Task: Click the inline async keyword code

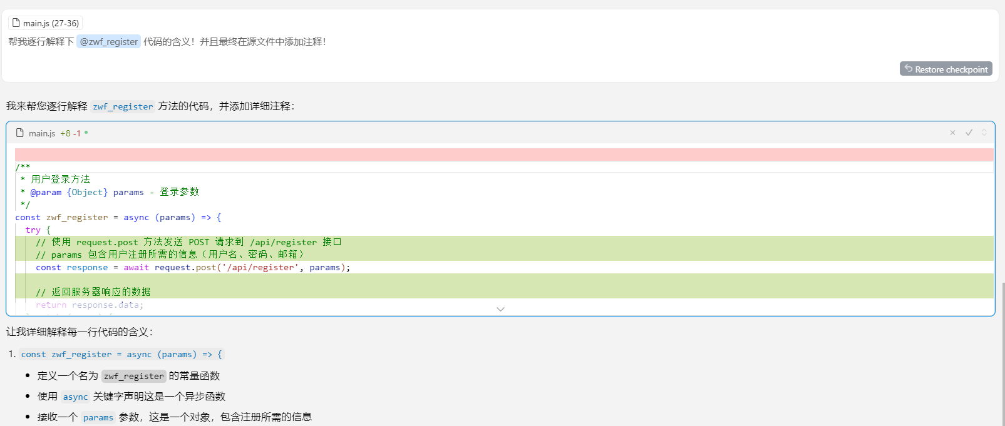Action: point(75,397)
